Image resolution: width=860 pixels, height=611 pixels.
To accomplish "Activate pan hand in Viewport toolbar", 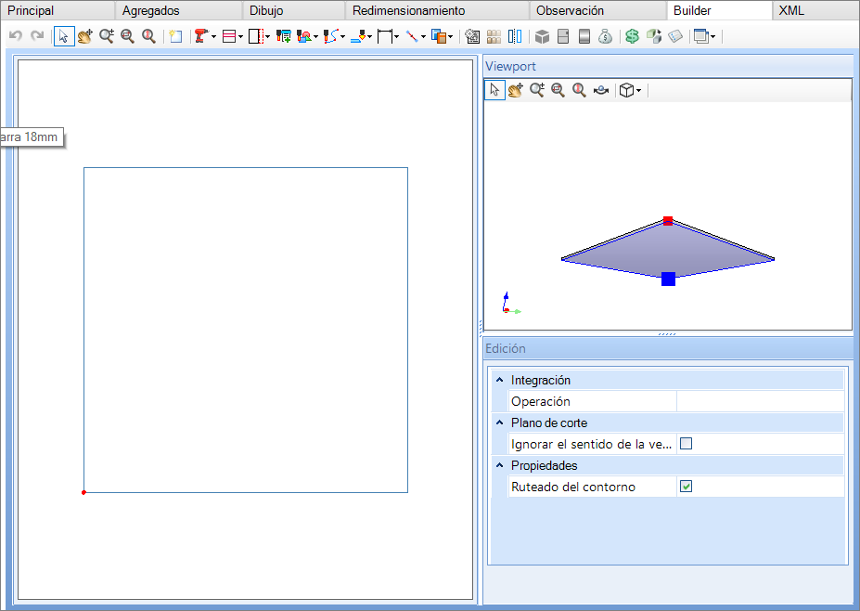I will (515, 89).
